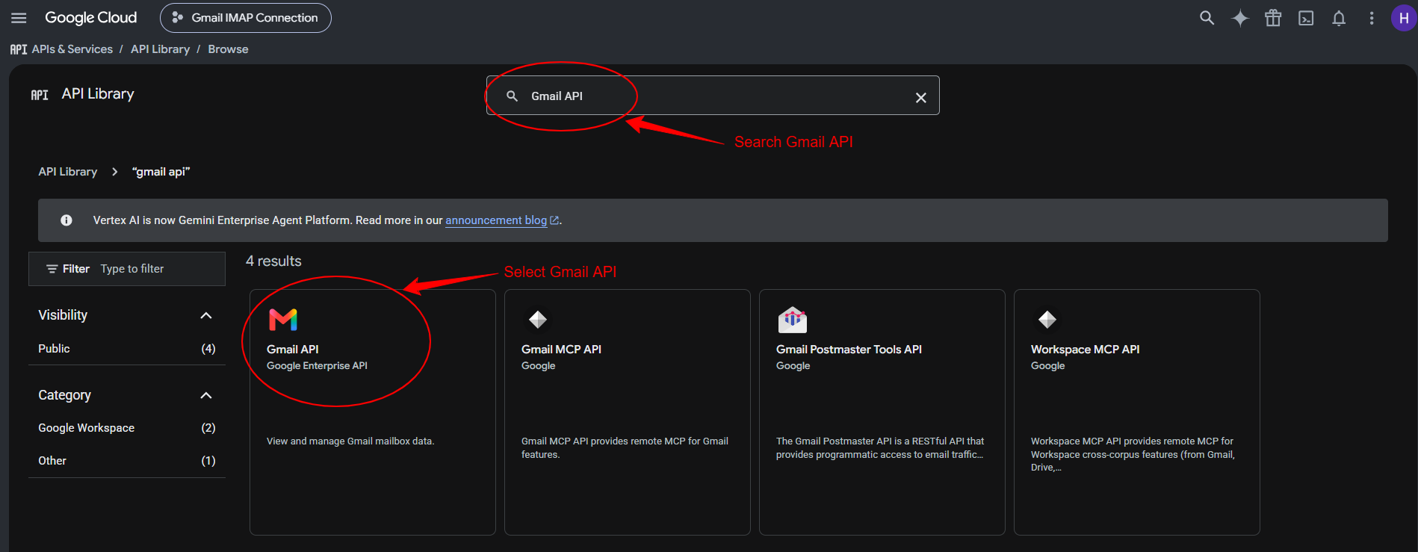The height and width of the screenshot is (552, 1418).
Task: Click the Gmail Postmaster Tools envelope icon
Action: [x=793, y=320]
